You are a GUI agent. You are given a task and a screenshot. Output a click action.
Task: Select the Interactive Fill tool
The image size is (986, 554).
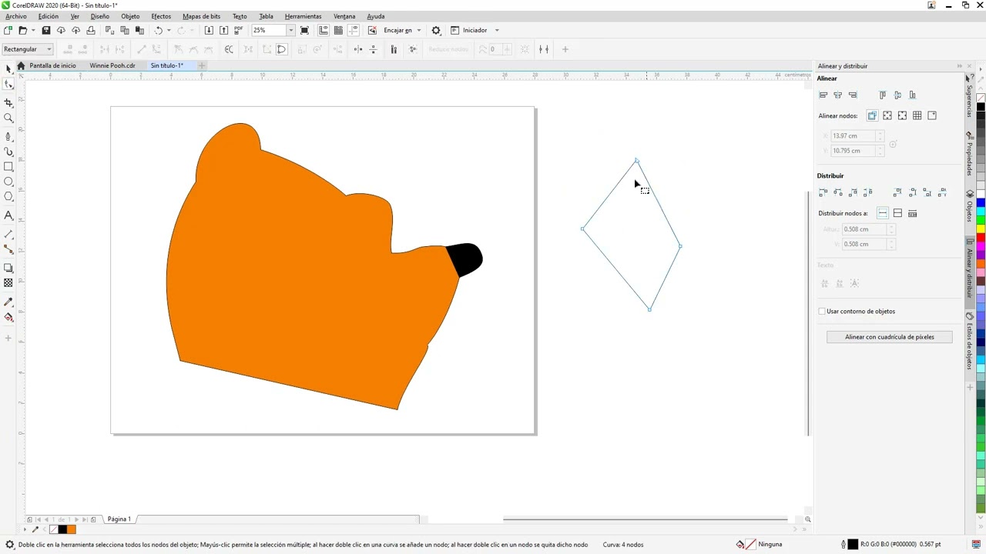click(8, 317)
